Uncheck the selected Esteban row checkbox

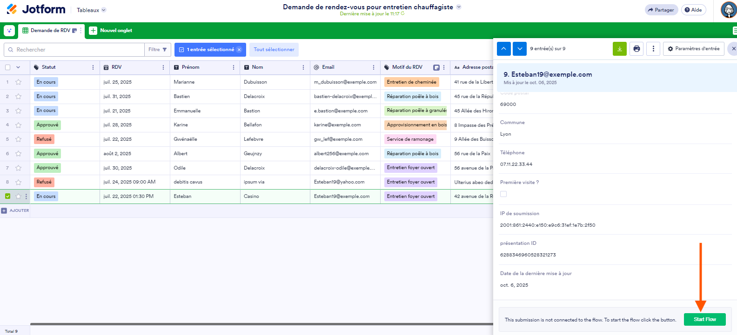7,196
